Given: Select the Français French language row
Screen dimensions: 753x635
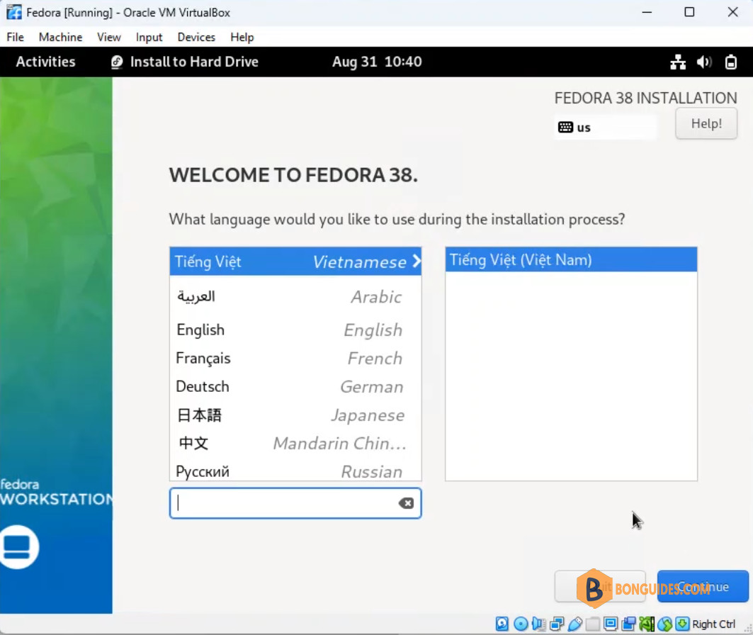Looking at the screenshot, I should click(295, 358).
